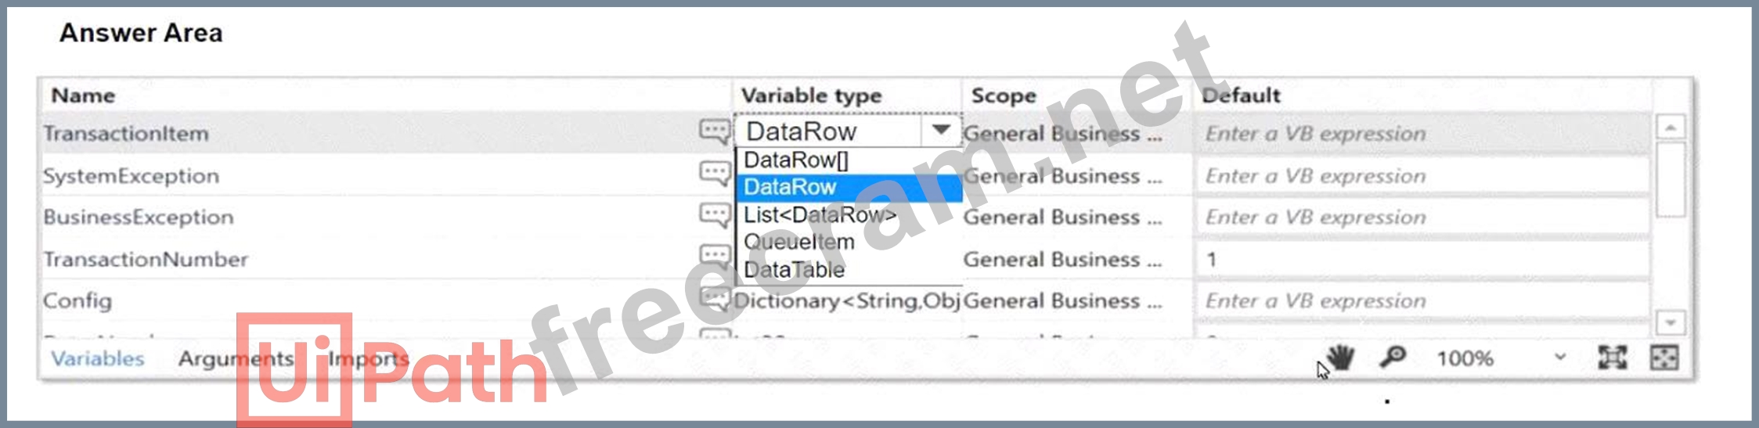The width and height of the screenshot is (1759, 428).
Task: Open annotation comment icon for TransactionNumber
Action: click(x=714, y=256)
